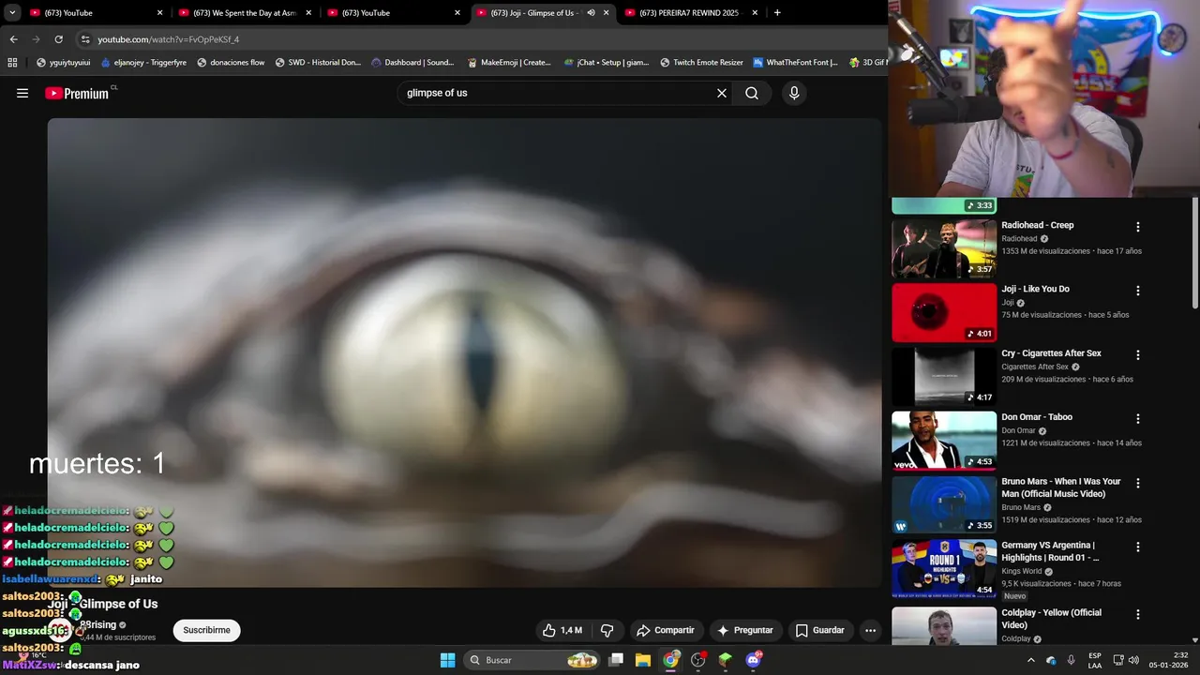Go back with the browser back arrow
The width and height of the screenshot is (1200, 675).
click(x=13, y=39)
